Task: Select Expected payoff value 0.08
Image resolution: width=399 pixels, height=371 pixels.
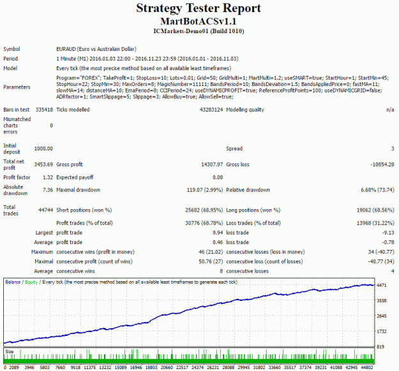Action: (x=218, y=177)
